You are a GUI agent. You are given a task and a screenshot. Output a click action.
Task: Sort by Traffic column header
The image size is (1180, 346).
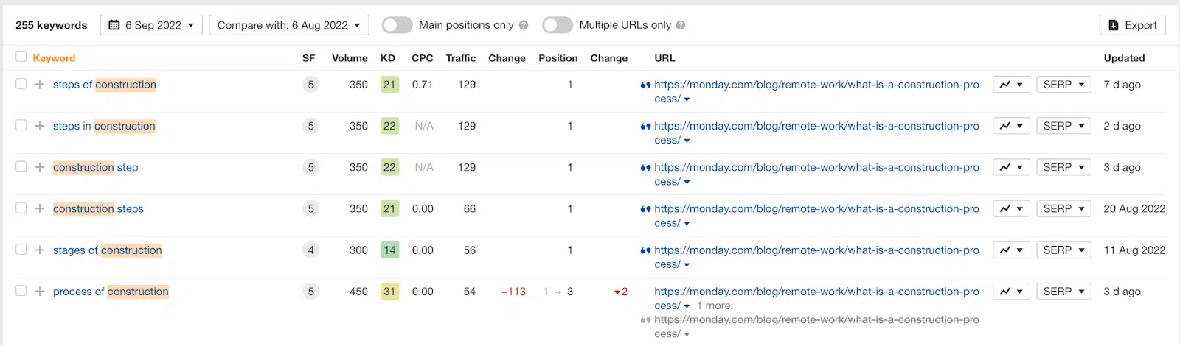(461, 58)
